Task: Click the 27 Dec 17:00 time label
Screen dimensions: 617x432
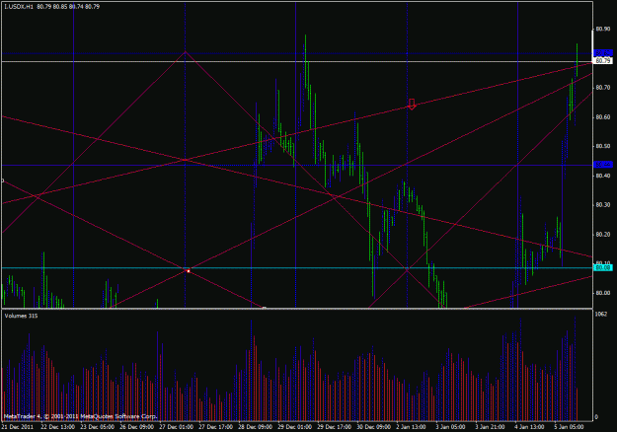Action: coord(215,427)
